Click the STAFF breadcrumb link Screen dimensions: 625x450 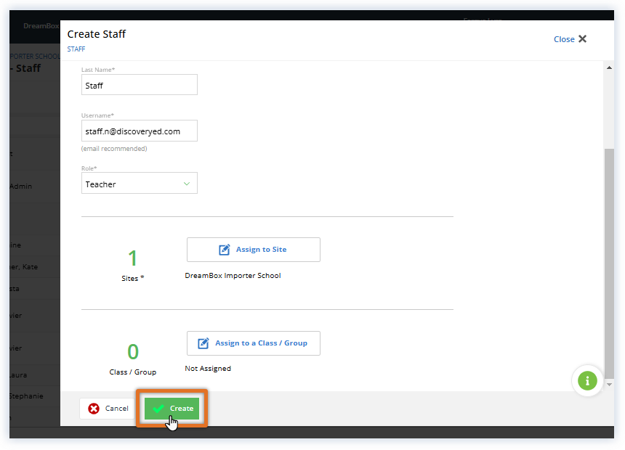click(76, 49)
